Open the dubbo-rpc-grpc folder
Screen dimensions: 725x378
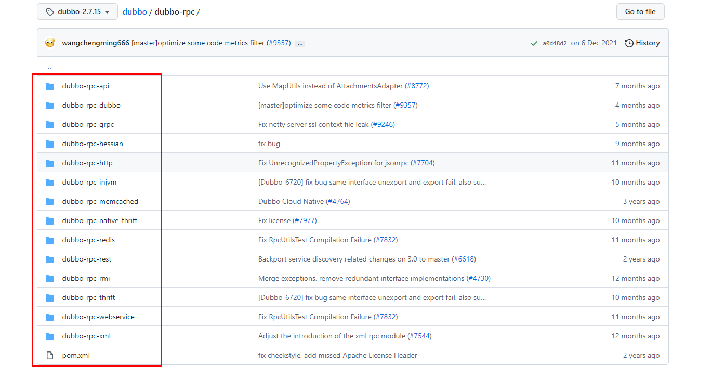click(x=88, y=124)
